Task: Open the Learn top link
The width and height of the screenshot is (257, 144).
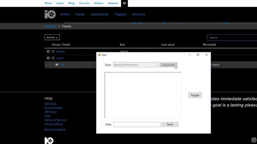Action: coord(60,3)
